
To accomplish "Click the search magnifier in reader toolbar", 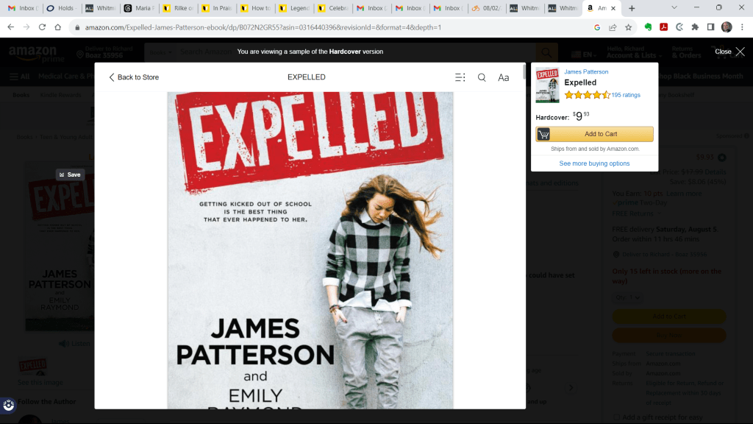I will pyautogui.click(x=482, y=77).
